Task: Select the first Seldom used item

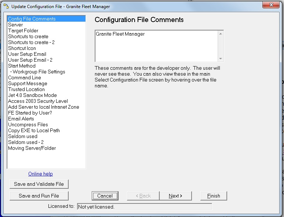Action: [x=46, y=136]
